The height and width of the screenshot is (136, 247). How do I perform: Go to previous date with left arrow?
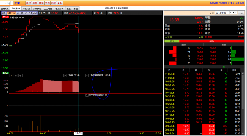[234, 13]
